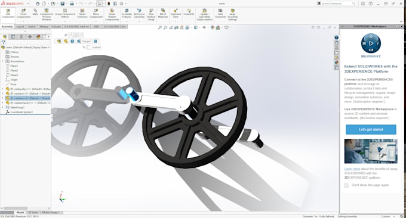Open the FeatureManager design tree tab
The image size is (406, 218).
[x=5, y=37]
